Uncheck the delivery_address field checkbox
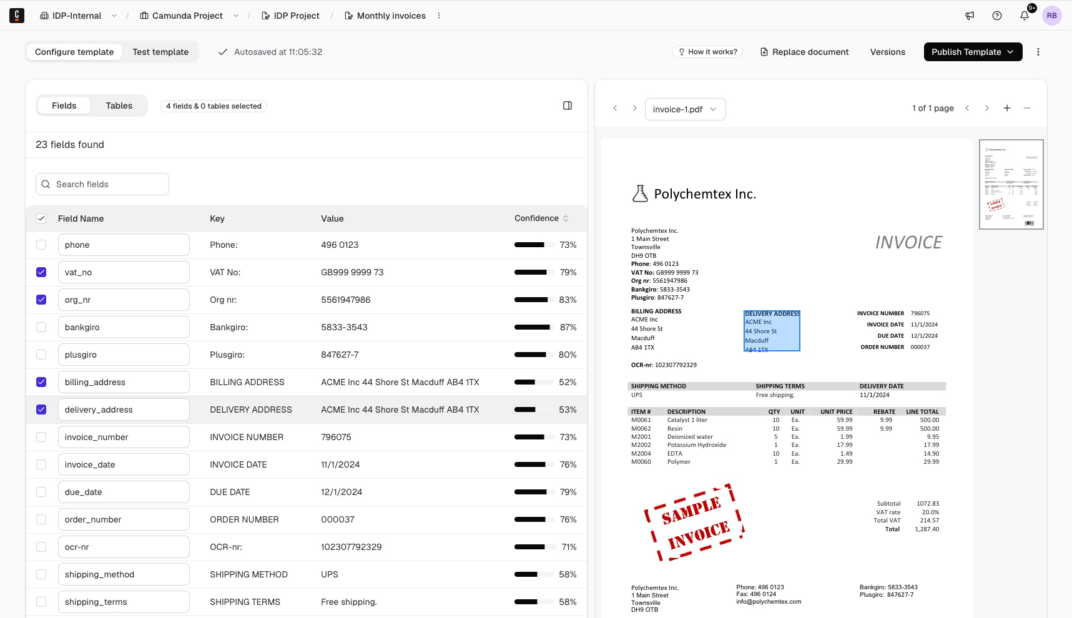The image size is (1072, 618). 41,410
